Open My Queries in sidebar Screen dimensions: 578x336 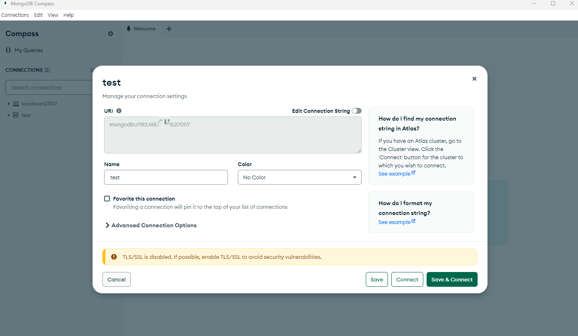[x=28, y=50]
